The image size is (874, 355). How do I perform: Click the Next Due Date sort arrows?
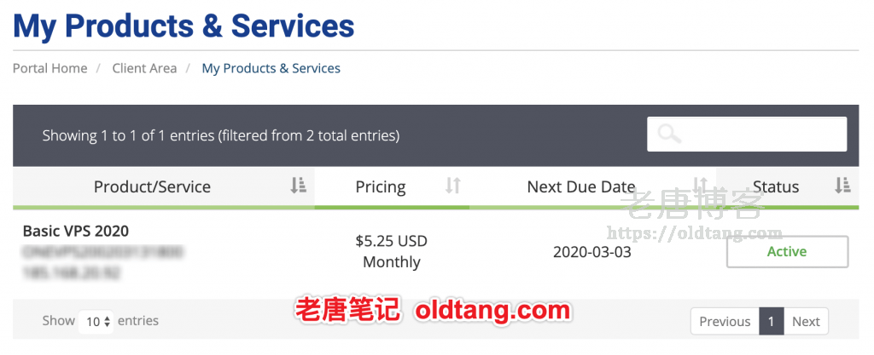700,186
